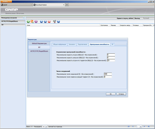Switch to the BT tab in settings
This screenshot has width=155, height=129.
coord(112,44)
